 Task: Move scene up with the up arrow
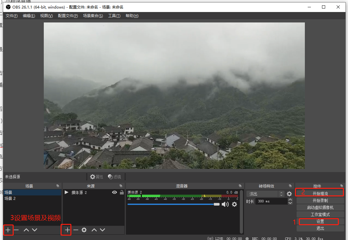point(26,230)
